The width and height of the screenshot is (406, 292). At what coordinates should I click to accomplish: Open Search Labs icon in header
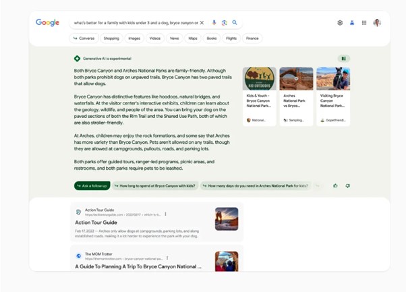click(352, 23)
